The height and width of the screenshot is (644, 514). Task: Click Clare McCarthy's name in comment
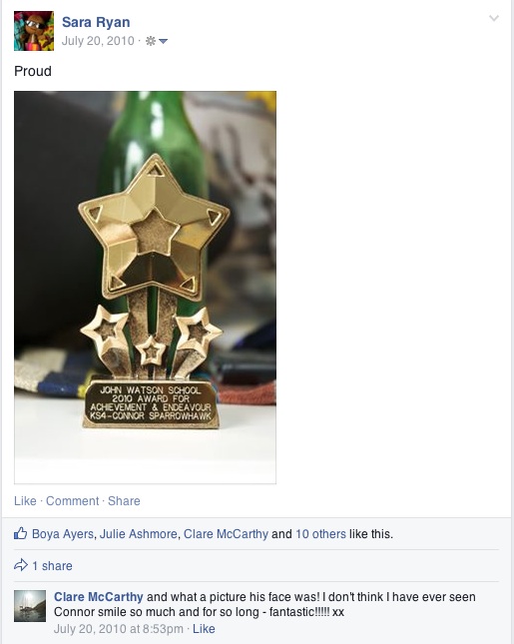tap(99, 597)
